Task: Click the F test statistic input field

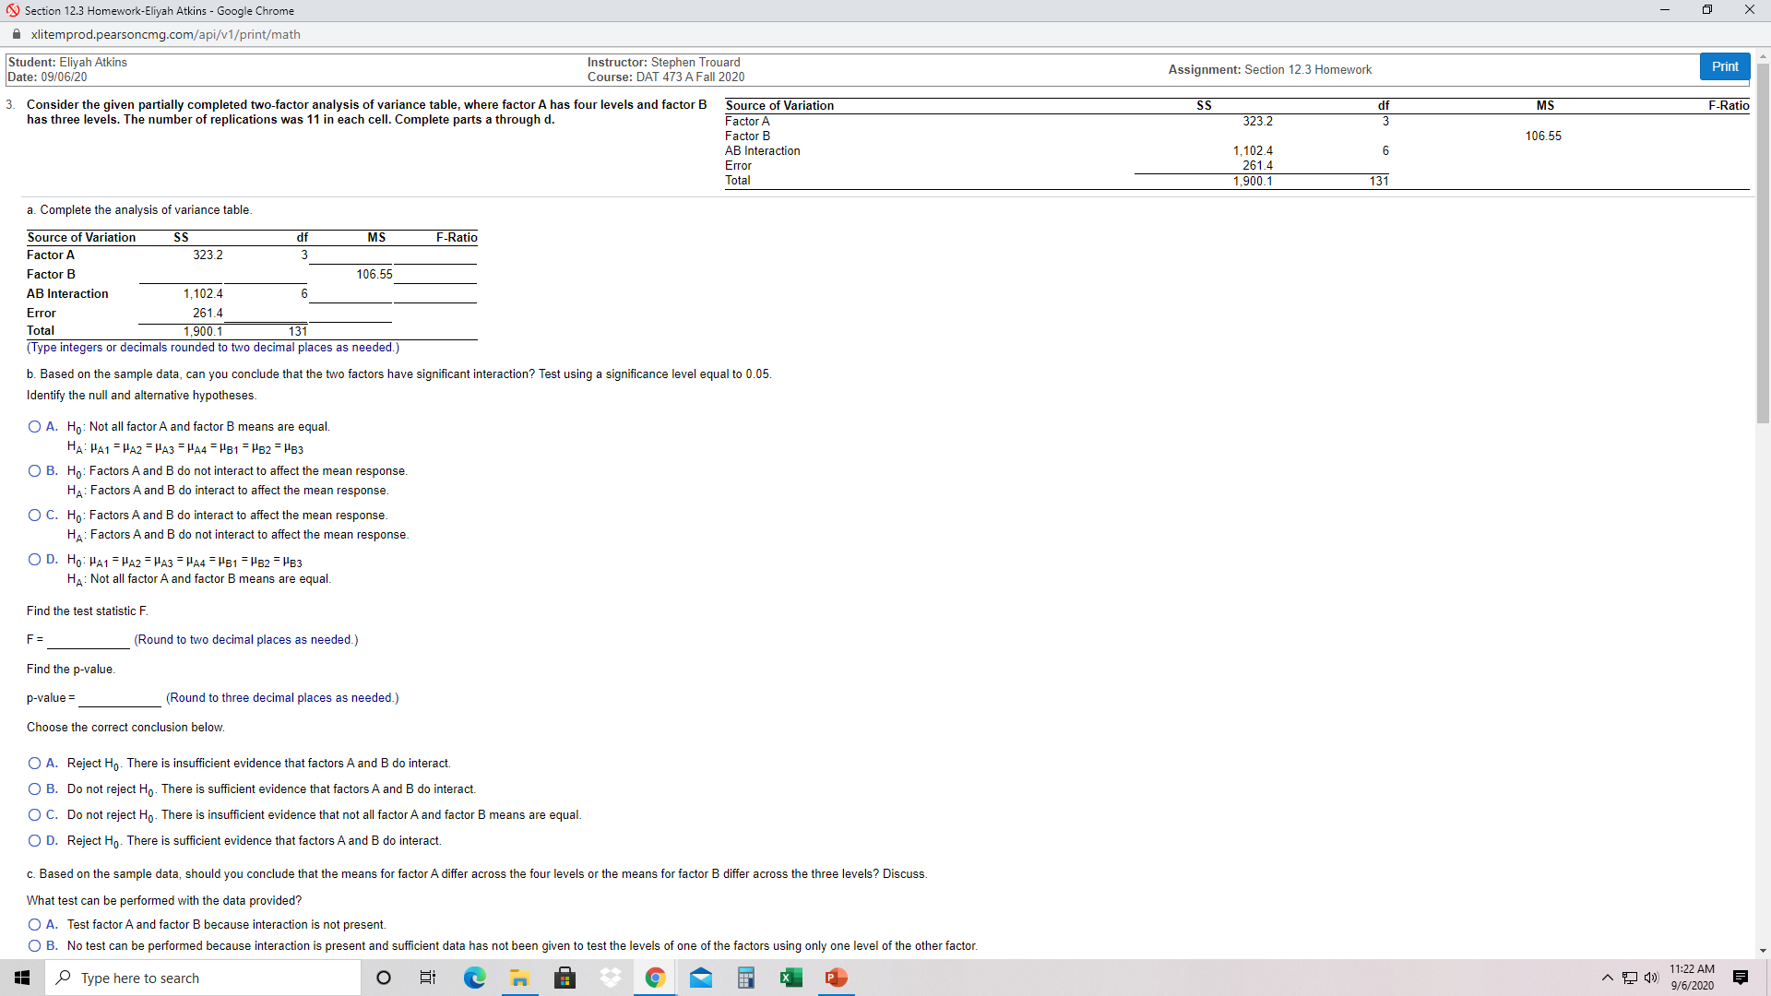Action: pyautogui.click(x=88, y=640)
